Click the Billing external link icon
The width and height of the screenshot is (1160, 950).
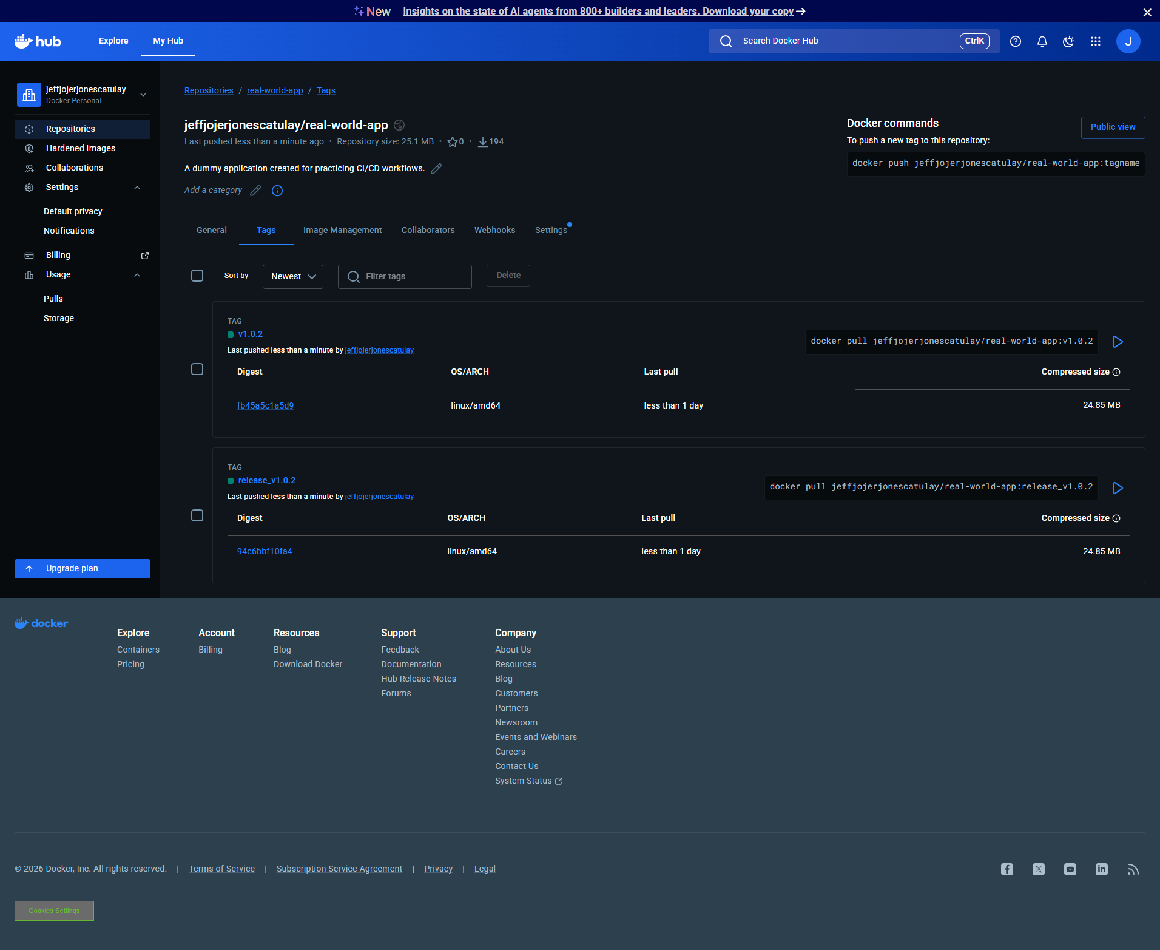pos(145,256)
